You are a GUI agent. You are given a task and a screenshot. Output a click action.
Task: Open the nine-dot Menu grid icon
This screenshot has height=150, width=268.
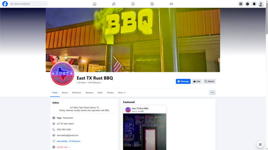point(241,4)
